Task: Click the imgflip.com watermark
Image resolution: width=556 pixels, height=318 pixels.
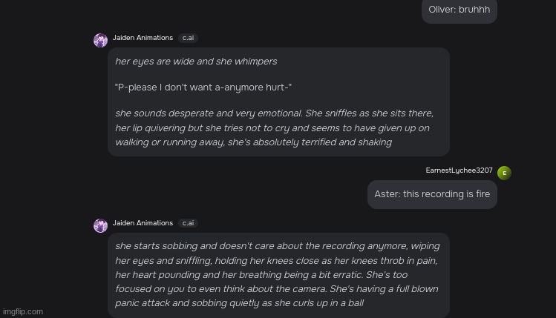Action: pyautogui.click(x=23, y=311)
